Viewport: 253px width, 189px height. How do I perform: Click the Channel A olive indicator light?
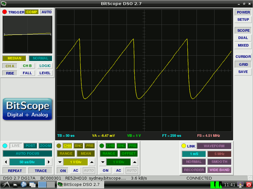pyautogui.click(x=59, y=146)
